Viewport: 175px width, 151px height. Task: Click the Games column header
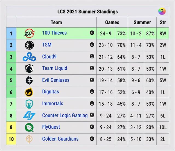point(112,22)
